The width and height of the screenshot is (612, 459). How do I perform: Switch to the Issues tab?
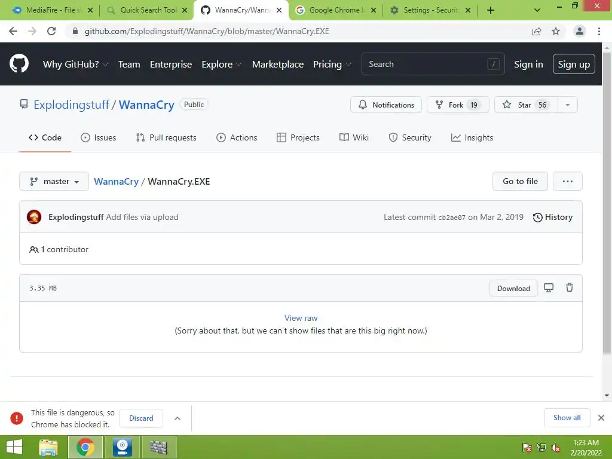(99, 138)
